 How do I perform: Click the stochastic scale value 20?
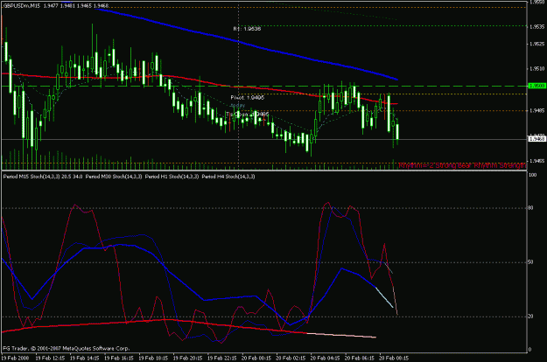pos(531,317)
